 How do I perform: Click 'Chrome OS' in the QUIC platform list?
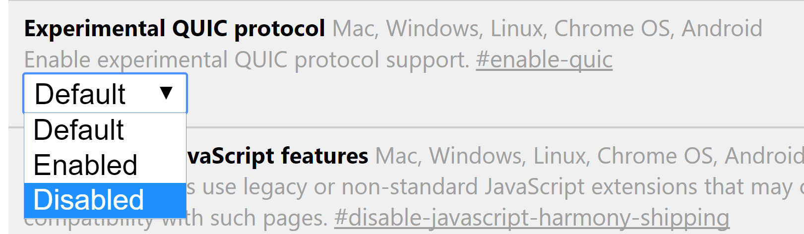[x=614, y=29]
